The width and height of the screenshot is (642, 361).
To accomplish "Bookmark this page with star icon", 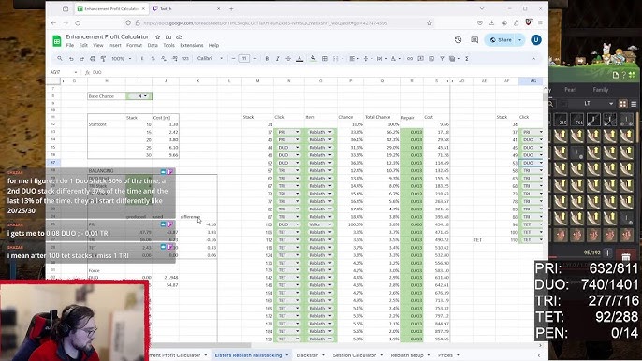I will 429,23.
